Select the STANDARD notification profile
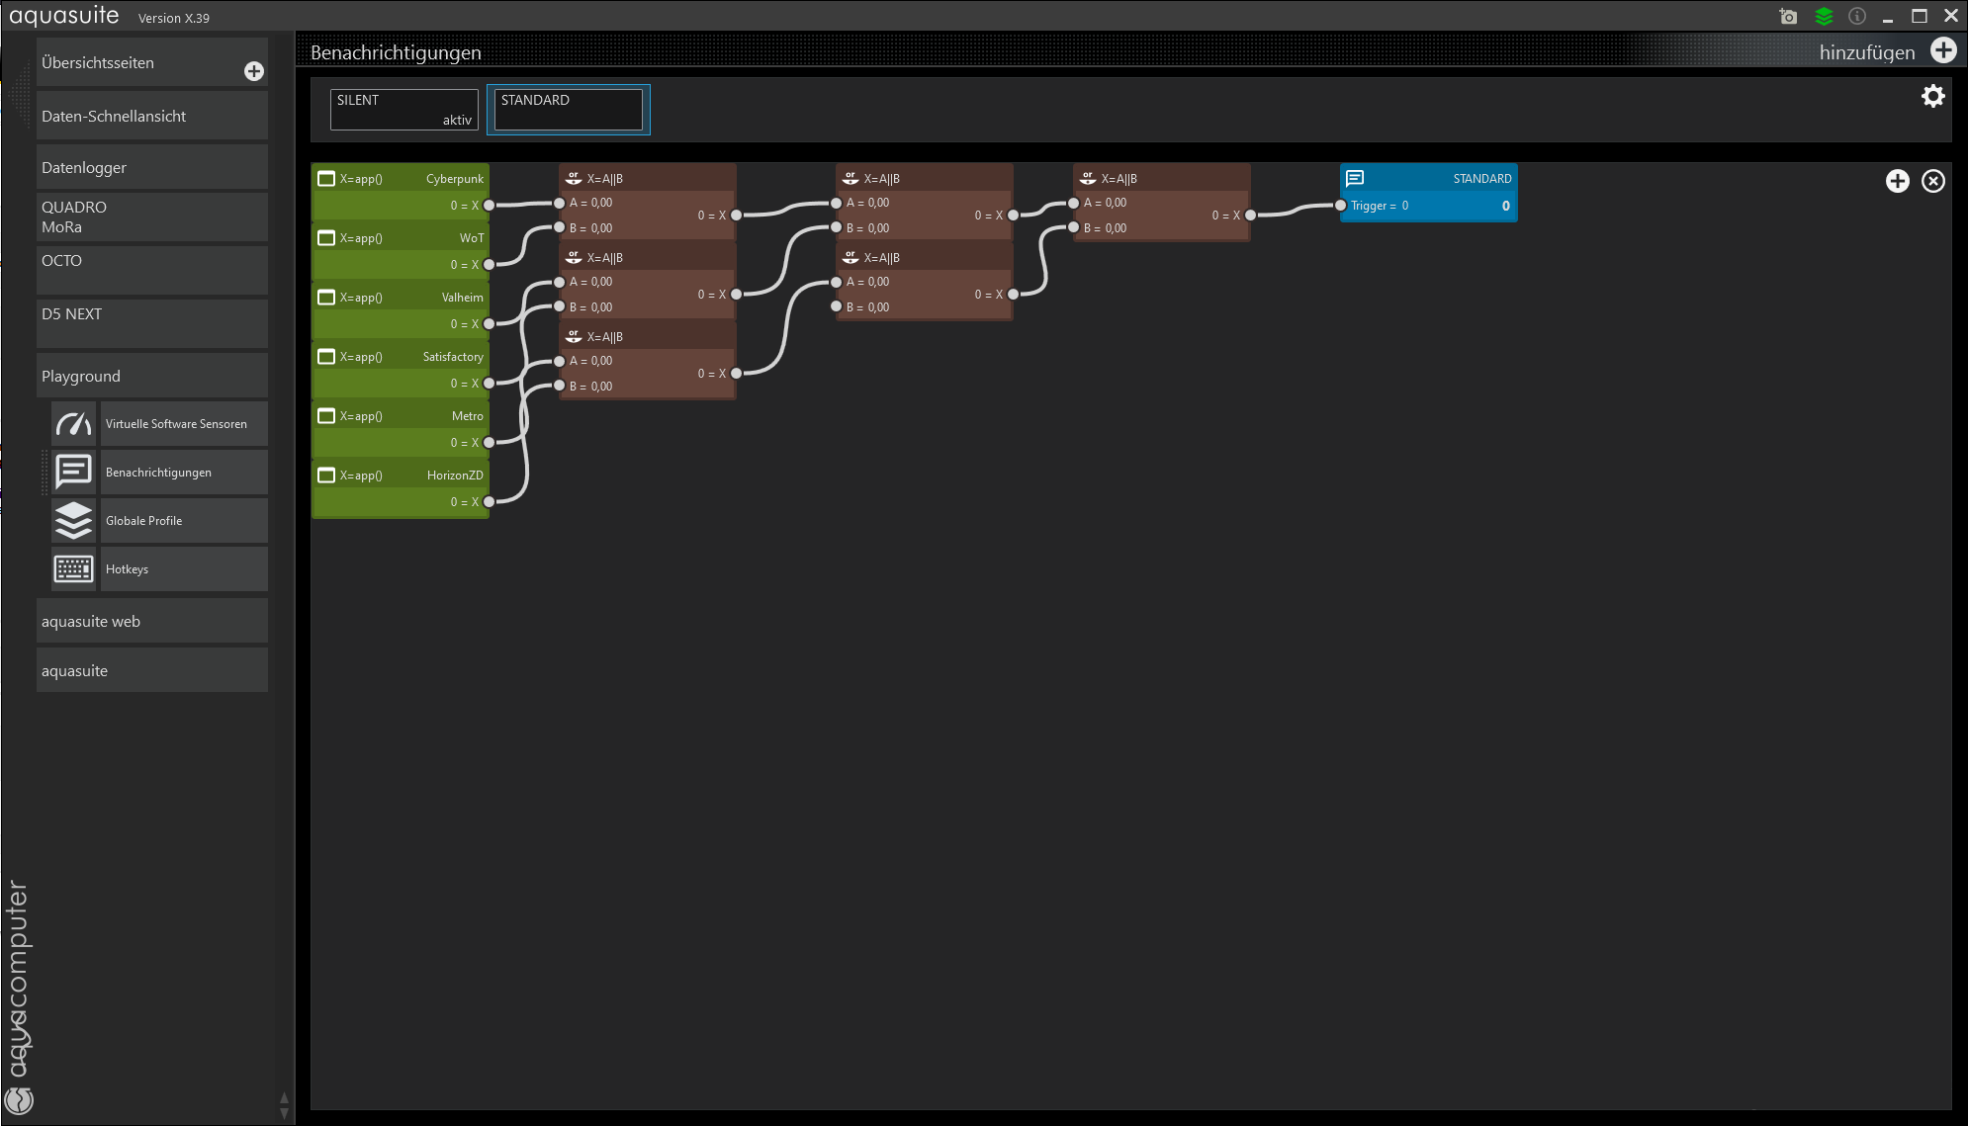The width and height of the screenshot is (1968, 1126). 568,109
